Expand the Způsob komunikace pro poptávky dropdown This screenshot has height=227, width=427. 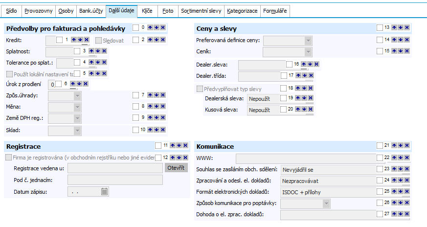point(326,203)
